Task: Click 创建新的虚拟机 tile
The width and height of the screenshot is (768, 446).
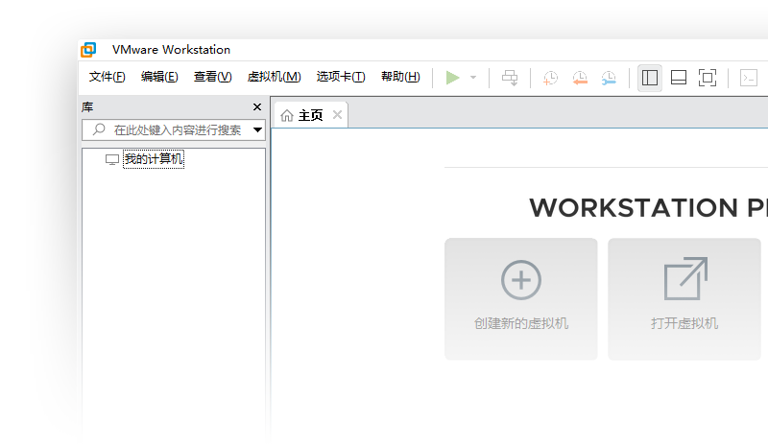Action: [521, 299]
